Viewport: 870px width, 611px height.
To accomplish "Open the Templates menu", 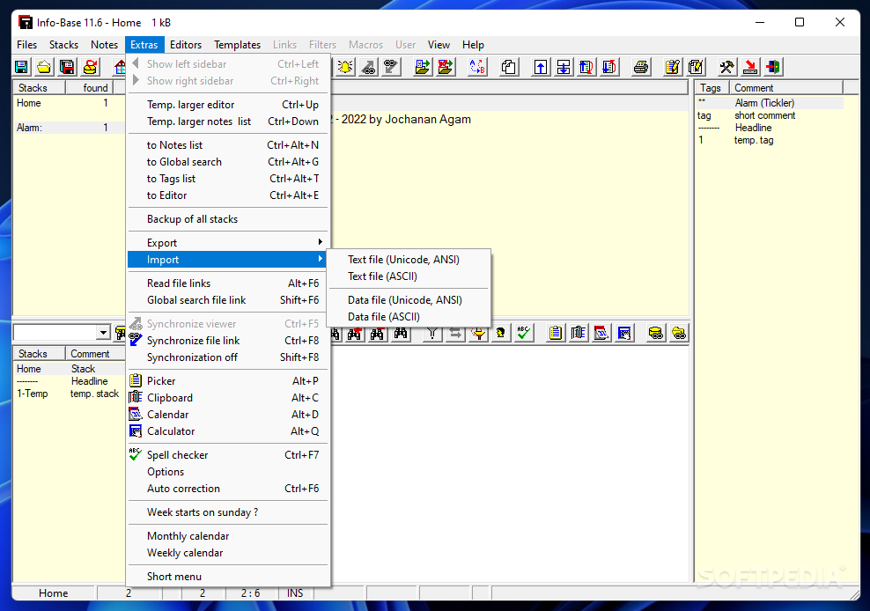I will [238, 45].
